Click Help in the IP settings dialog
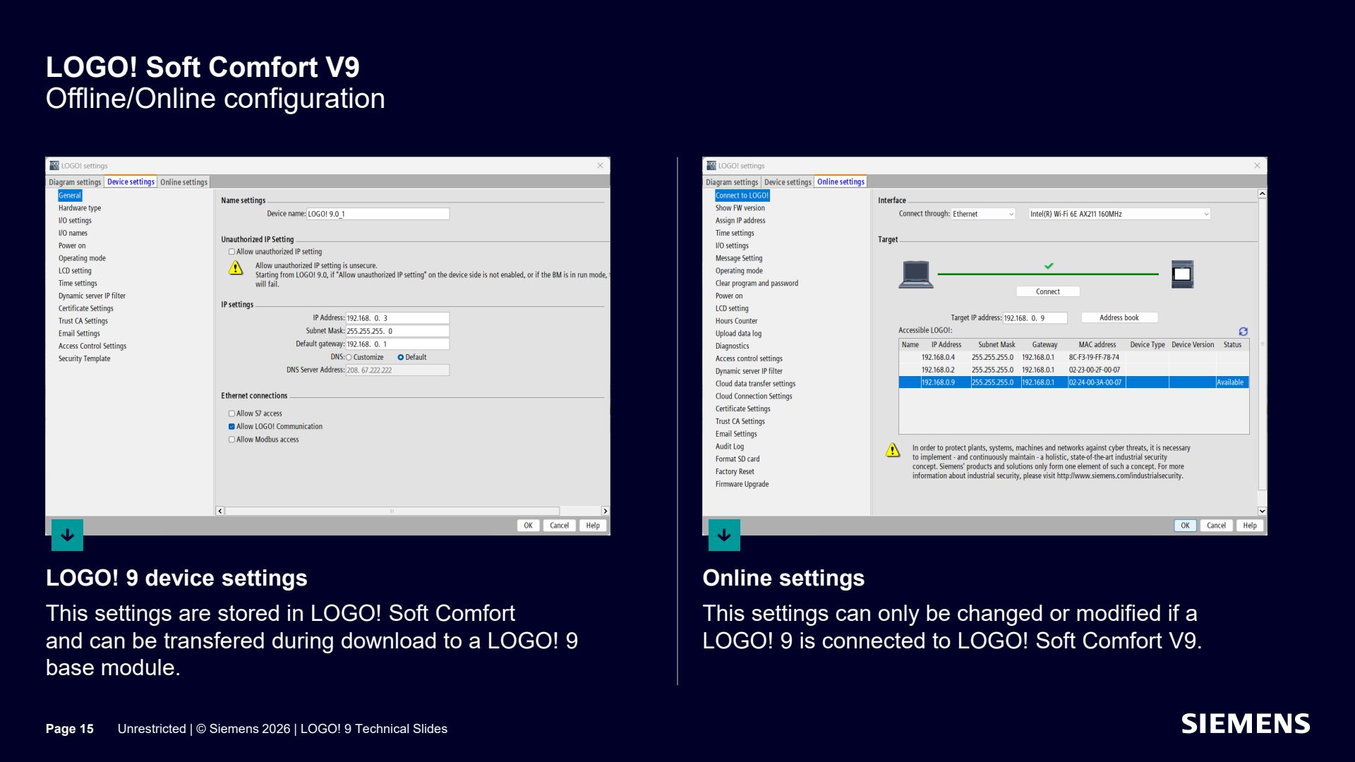This screenshot has height=762, width=1355. click(x=593, y=526)
